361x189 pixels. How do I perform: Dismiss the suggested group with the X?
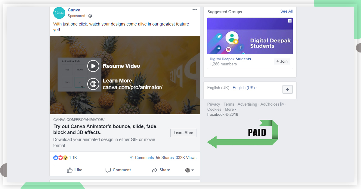click(289, 21)
